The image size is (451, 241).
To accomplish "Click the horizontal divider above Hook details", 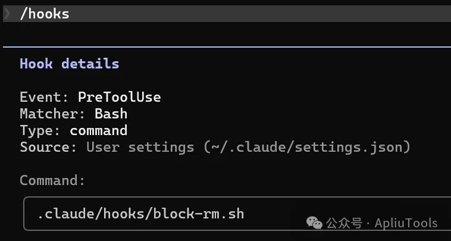I will [x=225, y=46].
